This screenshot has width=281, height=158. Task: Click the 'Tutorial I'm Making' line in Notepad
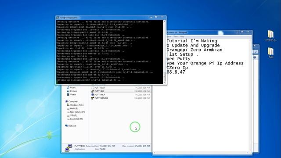click(x=192, y=41)
